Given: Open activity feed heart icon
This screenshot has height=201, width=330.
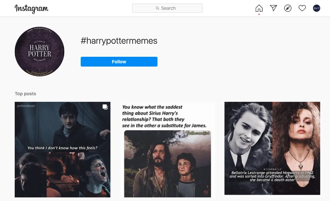Looking at the screenshot, I should [302, 8].
